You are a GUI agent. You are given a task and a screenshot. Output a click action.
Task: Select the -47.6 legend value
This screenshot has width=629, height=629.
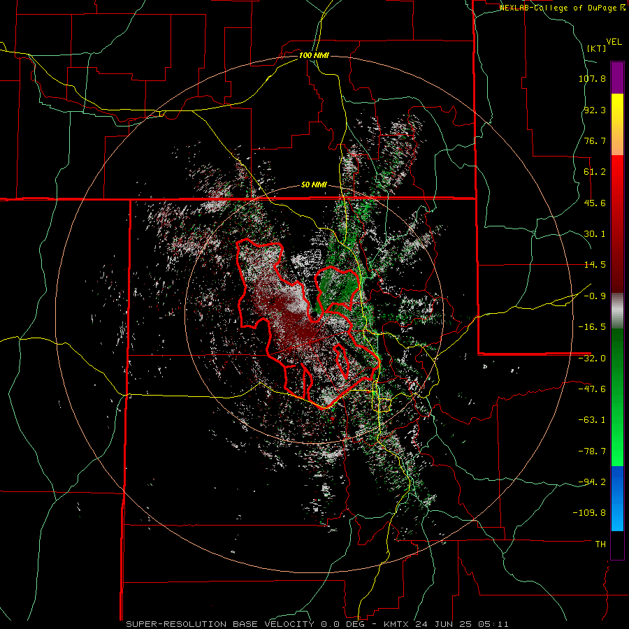(x=592, y=389)
